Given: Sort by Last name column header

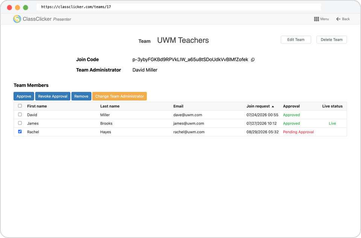Looking at the screenshot, I should (110, 106).
